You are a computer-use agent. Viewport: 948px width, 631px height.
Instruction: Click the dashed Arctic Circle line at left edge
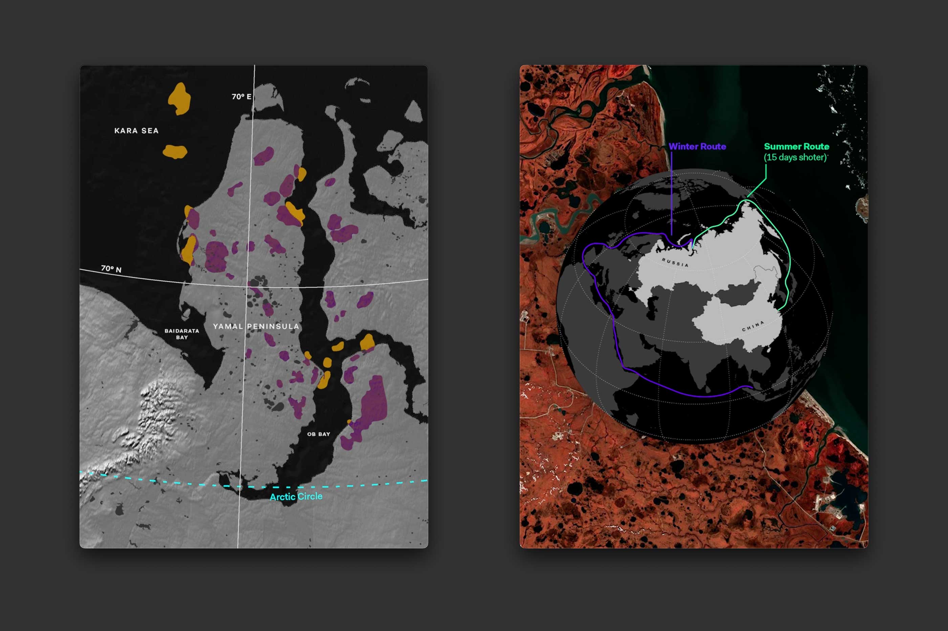(91, 474)
